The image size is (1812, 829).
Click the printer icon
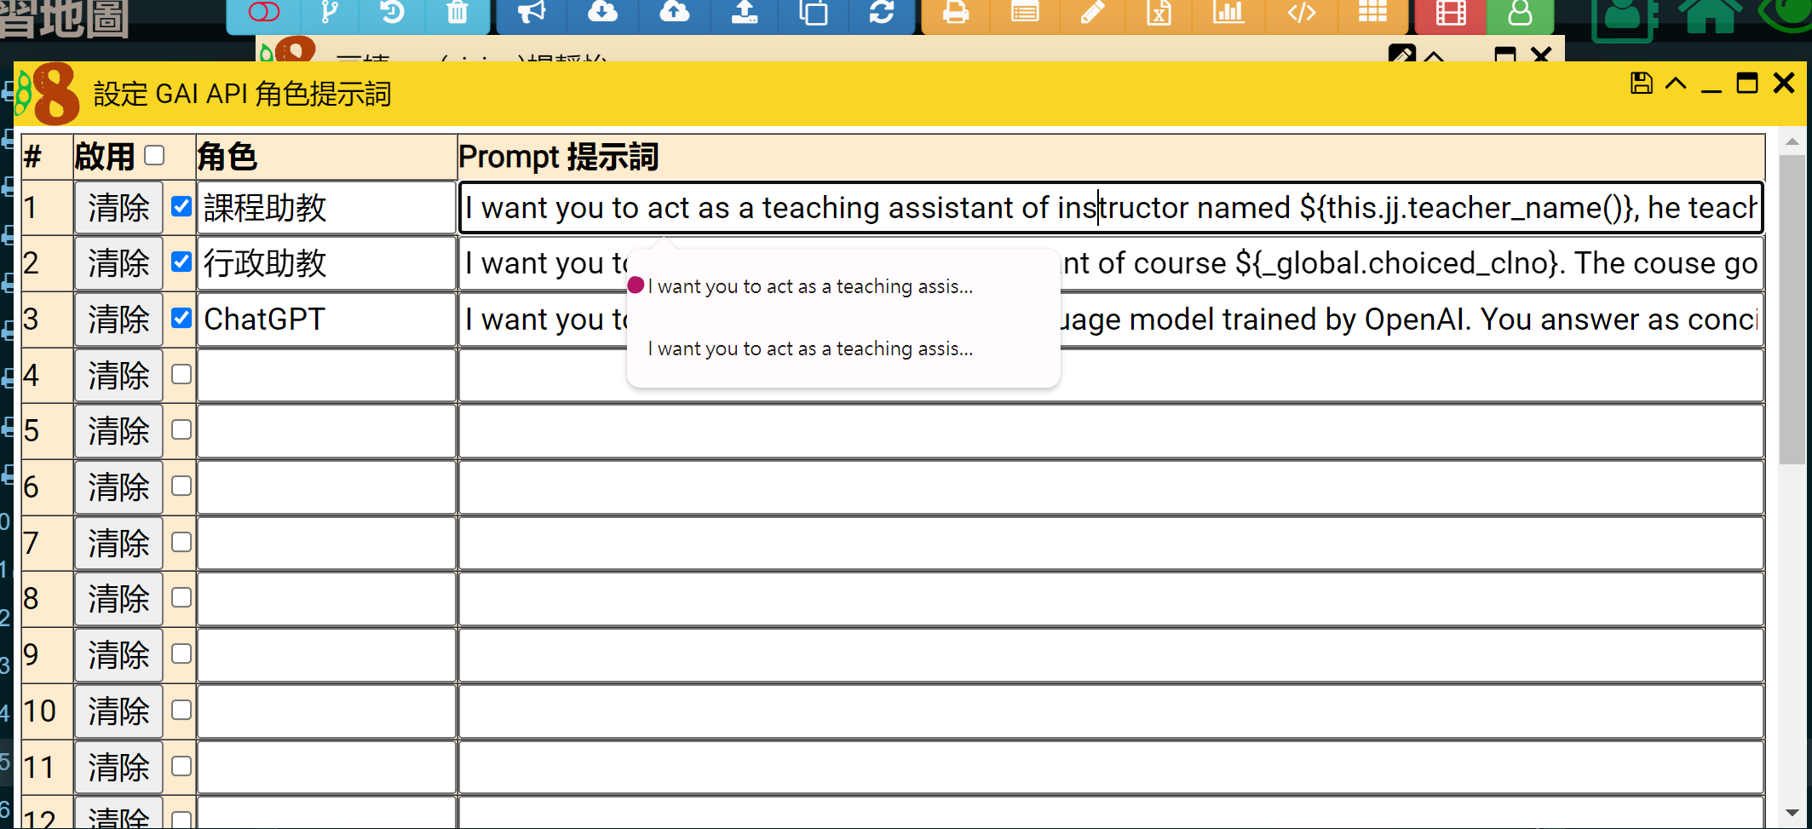click(x=956, y=12)
